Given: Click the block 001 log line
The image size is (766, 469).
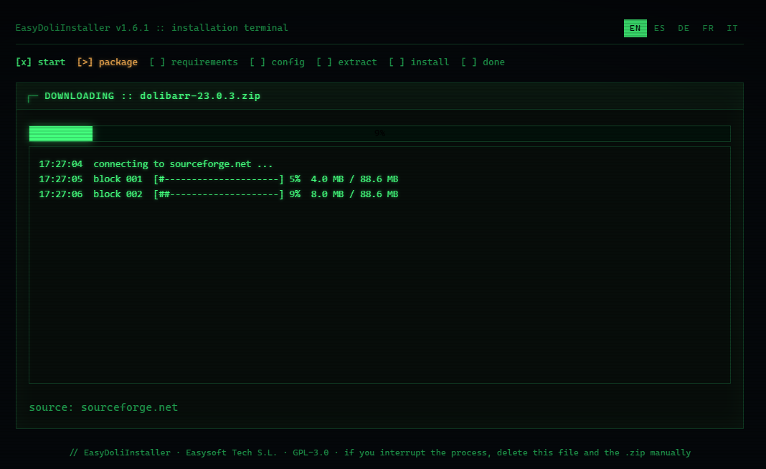Looking at the screenshot, I should 218,179.
